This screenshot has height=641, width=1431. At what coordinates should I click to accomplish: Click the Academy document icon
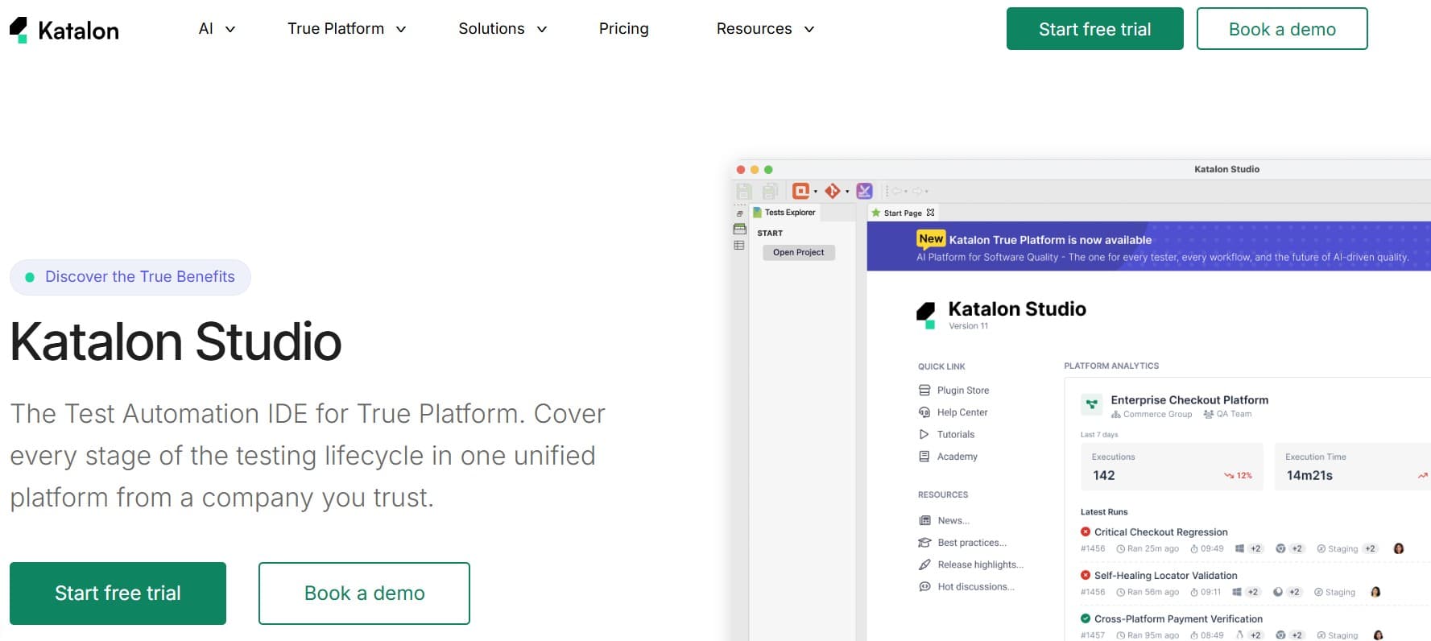point(924,457)
